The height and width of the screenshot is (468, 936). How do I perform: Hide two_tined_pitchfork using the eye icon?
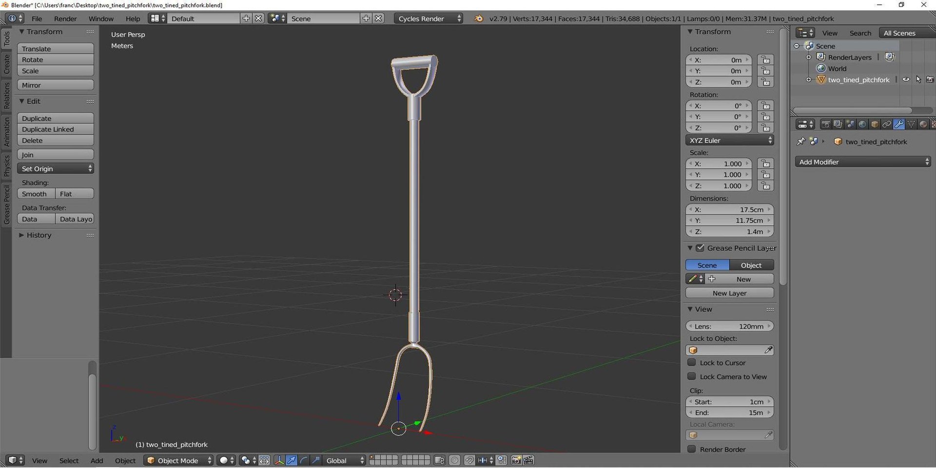click(x=906, y=79)
